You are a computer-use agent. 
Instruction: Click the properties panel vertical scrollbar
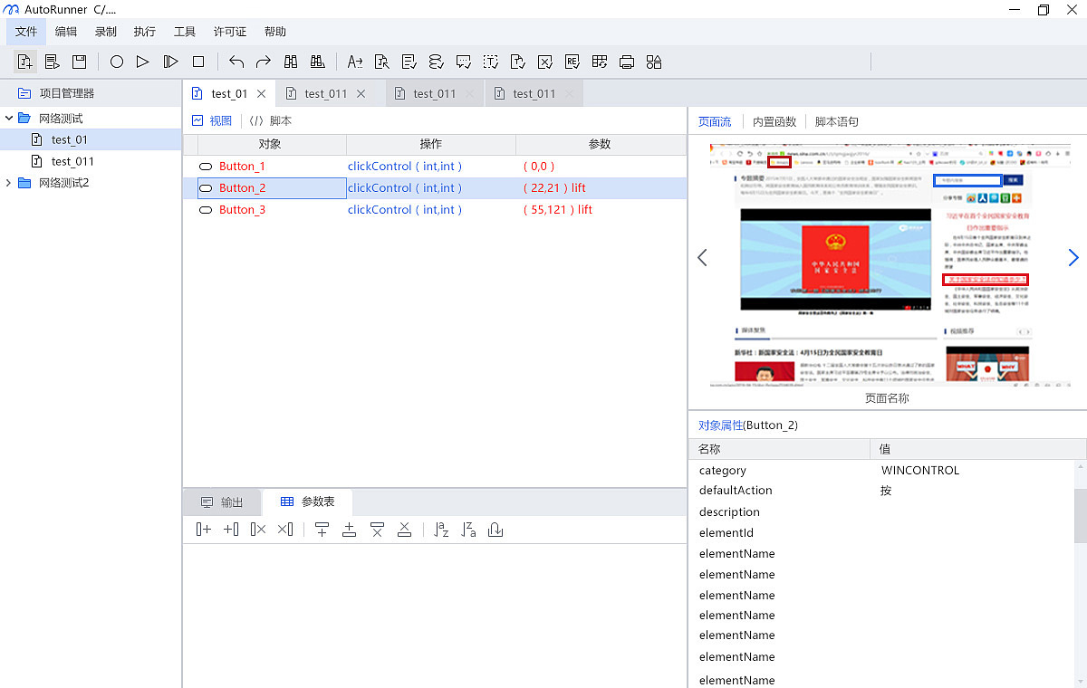click(x=1080, y=514)
